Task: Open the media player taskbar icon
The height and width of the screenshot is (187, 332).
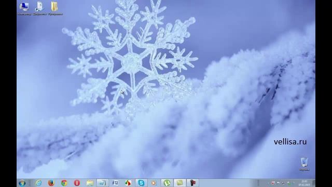Action: (154, 183)
